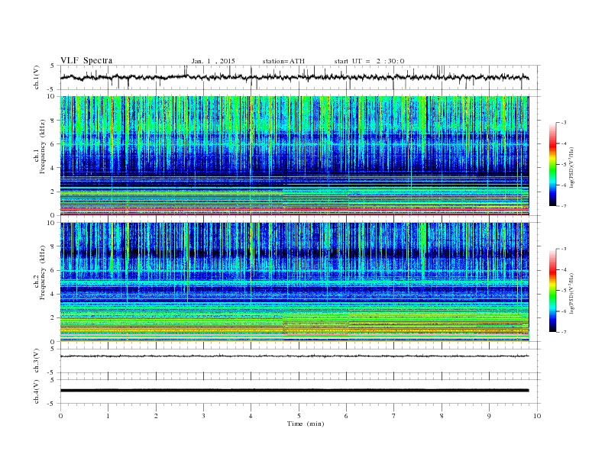Click the 6 minute tick label
Viewport: 605px width, 467px height.
[x=346, y=416]
